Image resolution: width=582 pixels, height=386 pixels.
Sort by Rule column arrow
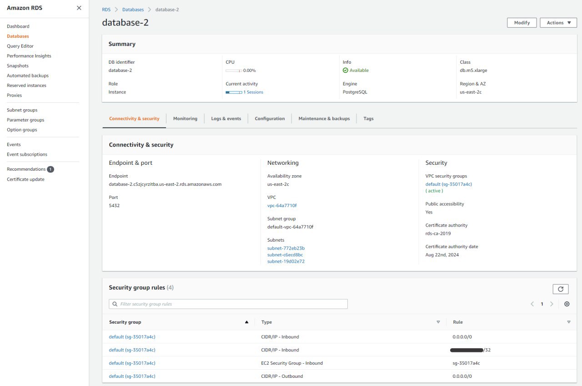(x=569, y=322)
